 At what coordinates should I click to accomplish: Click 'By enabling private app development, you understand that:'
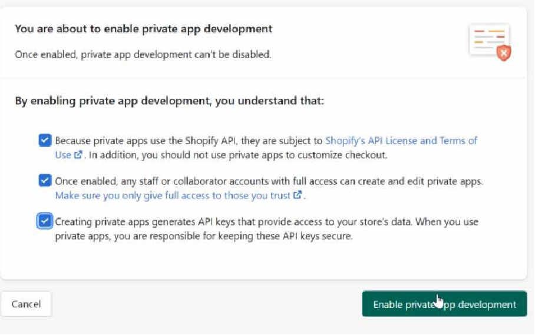(x=169, y=101)
